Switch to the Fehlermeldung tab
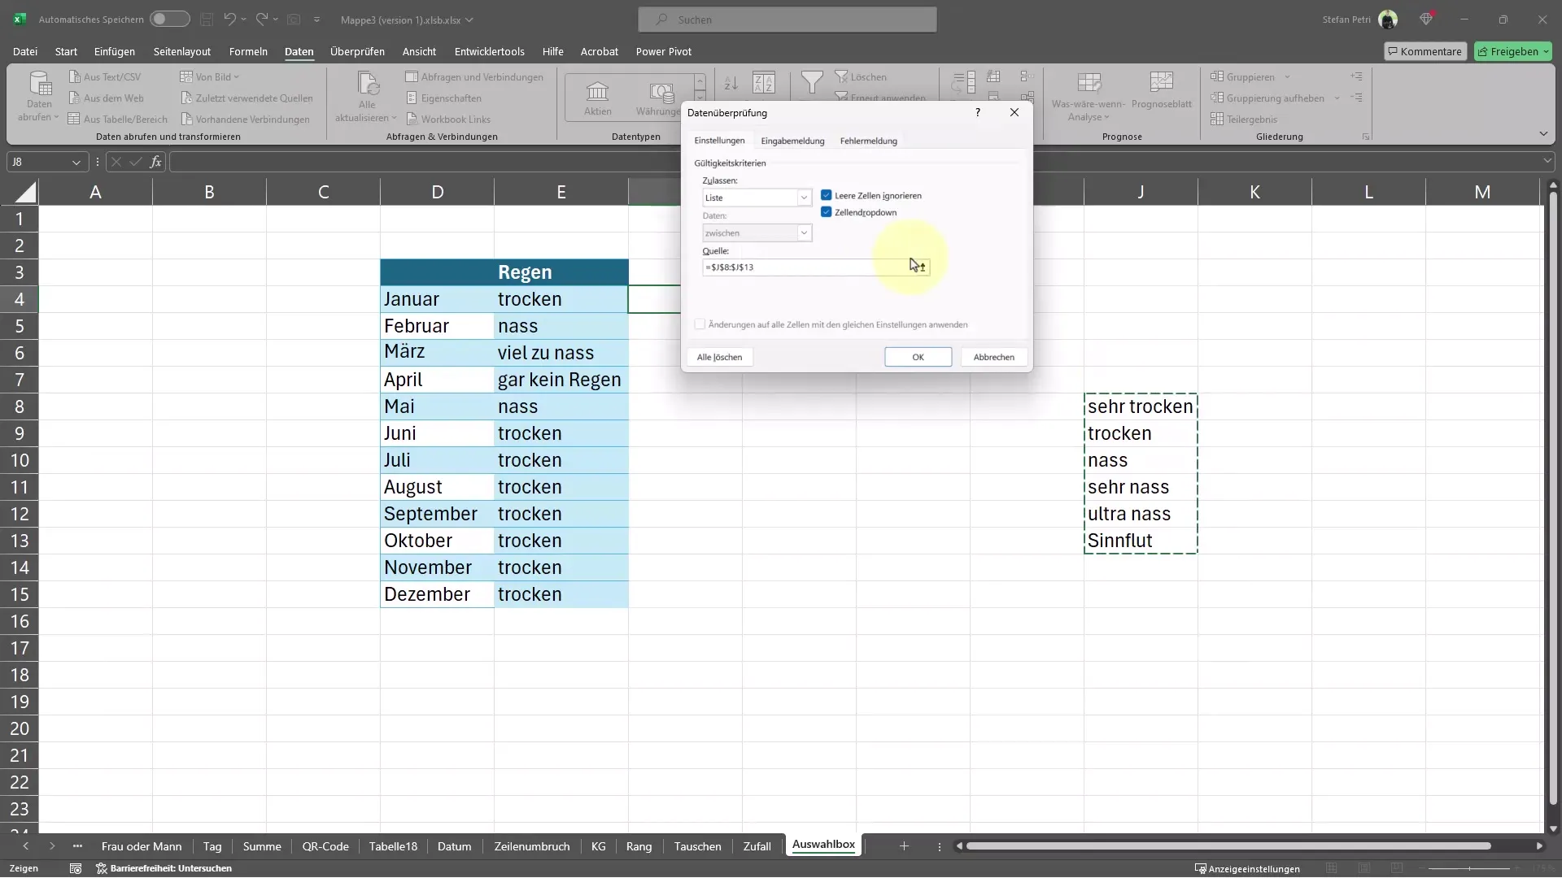The image size is (1562, 878). [x=868, y=141]
